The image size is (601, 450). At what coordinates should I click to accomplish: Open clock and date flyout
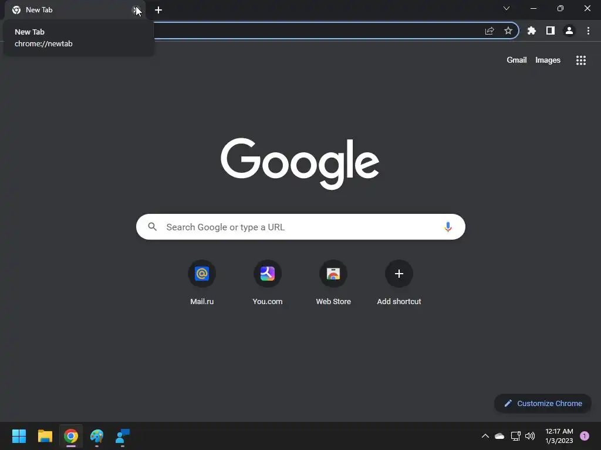(x=559, y=436)
